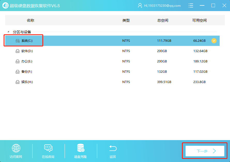The width and height of the screenshot is (230, 162).
Task: Click the 66.24GB free space value
Action: [199, 41]
